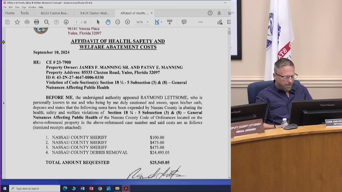Open the Help question mark

[210, 13]
